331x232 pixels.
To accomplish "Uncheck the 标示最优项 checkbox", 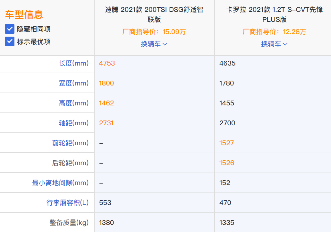I will pyautogui.click(x=10, y=41).
